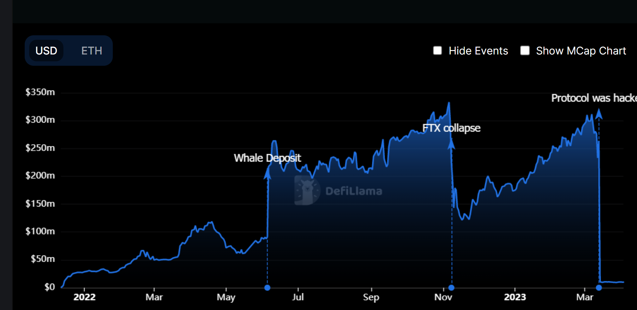637x310 pixels.
Task: Click the 'Show MCap Chart' label text
Action: click(581, 51)
